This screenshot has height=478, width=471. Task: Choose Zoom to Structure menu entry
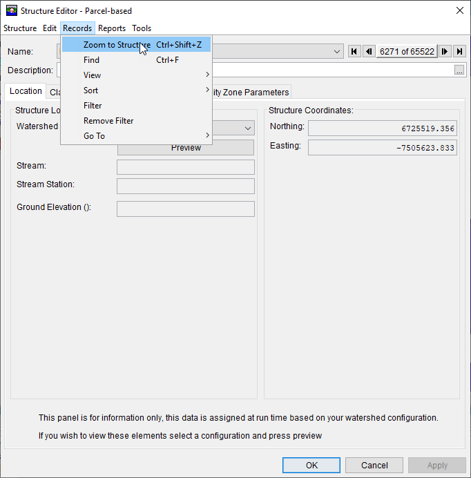[136, 44]
